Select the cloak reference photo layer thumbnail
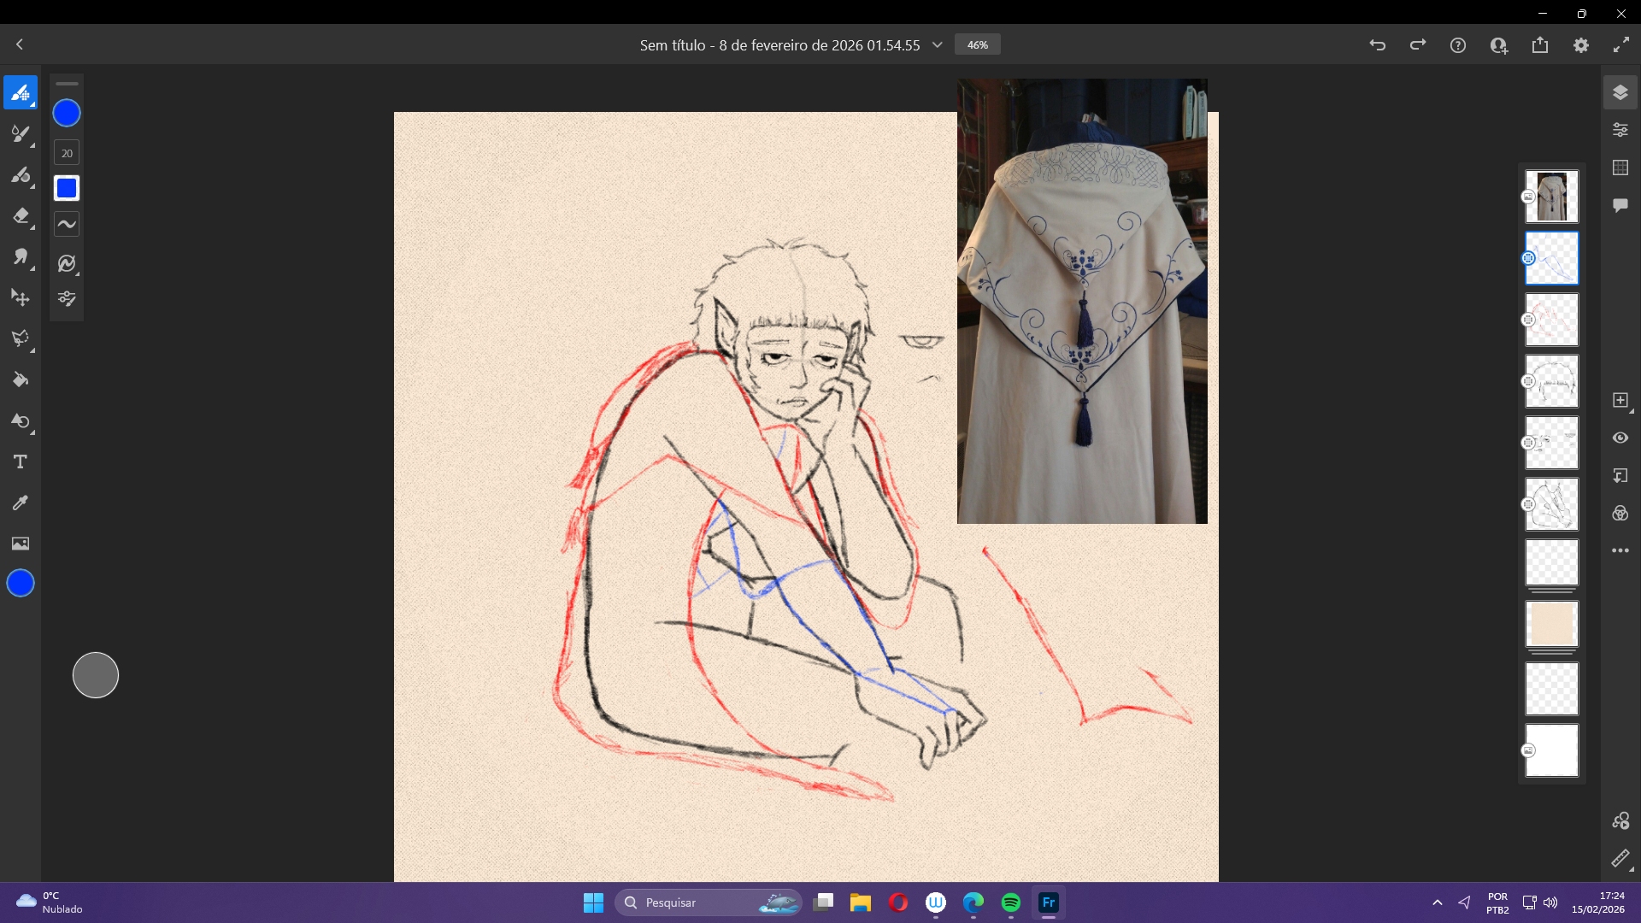The height and width of the screenshot is (923, 1641). [x=1551, y=197]
